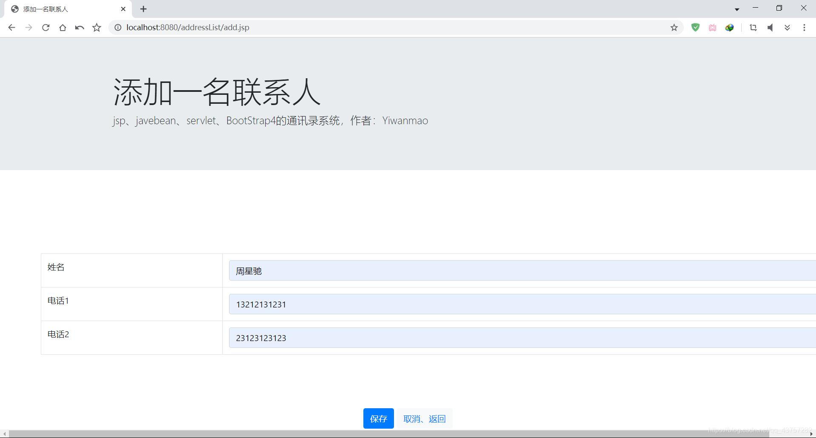816x438 pixels.
Task: Open the Internet Download Manager extension
Action: click(x=729, y=27)
